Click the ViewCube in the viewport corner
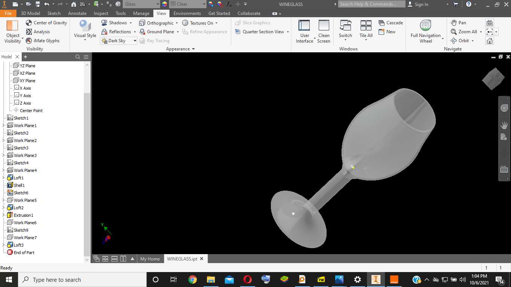This screenshot has width=511, height=287. (493, 78)
